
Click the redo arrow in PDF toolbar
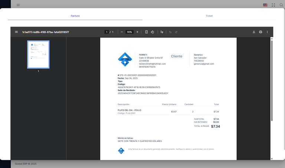176,32
